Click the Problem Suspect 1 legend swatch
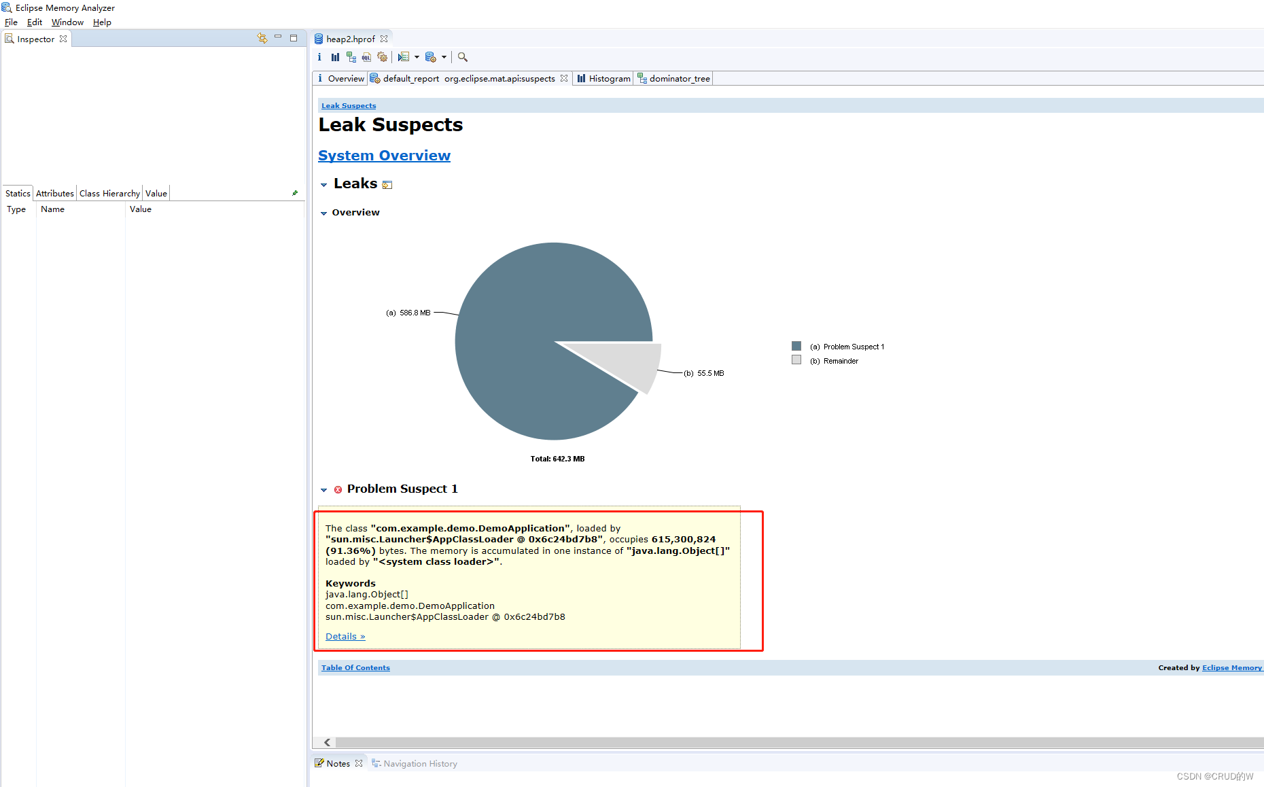The image size is (1264, 787). pos(796,347)
